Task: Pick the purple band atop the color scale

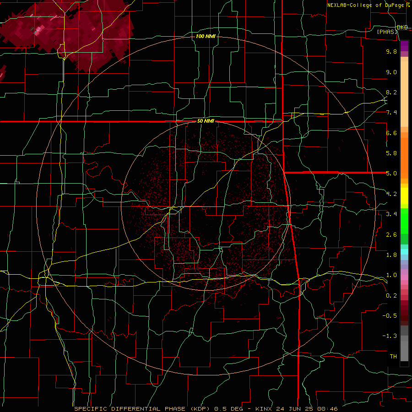Action: [x=404, y=45]
